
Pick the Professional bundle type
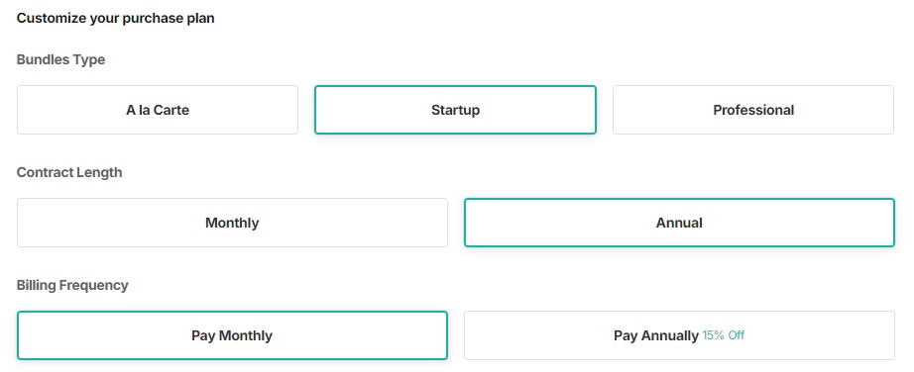753,110
